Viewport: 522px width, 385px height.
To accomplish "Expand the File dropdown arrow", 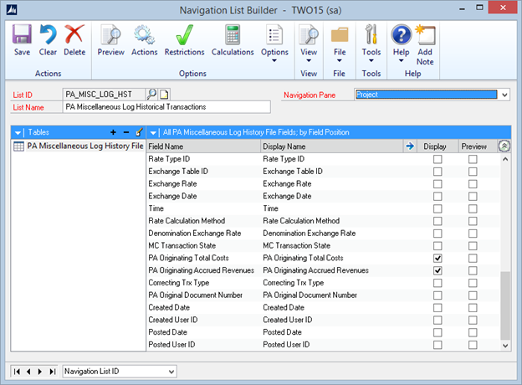I will point(340,60).
